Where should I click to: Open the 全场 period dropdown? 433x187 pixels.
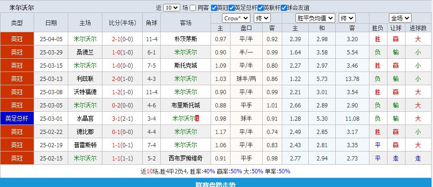(x=400, y=18)
